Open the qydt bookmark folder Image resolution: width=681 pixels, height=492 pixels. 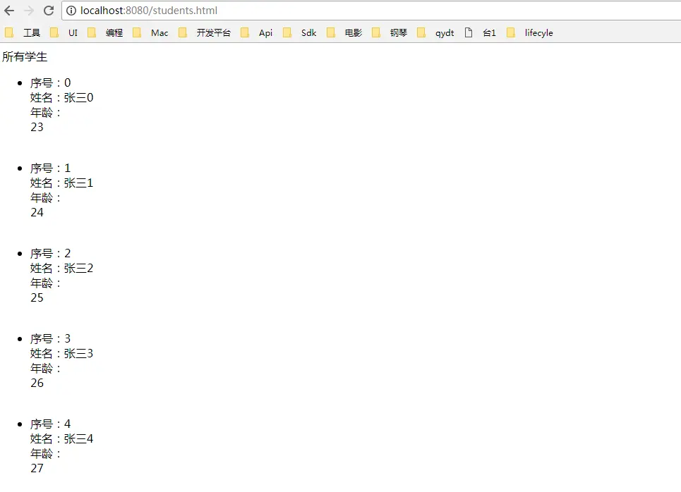click(x=435, y=32)
